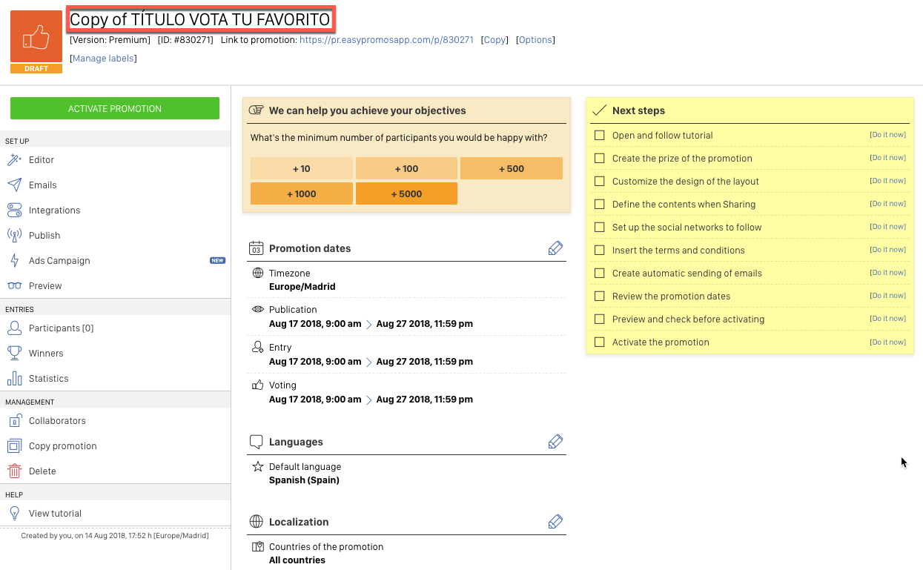Choose the +100 participants option
923x570 pixels.
point(406,168)
